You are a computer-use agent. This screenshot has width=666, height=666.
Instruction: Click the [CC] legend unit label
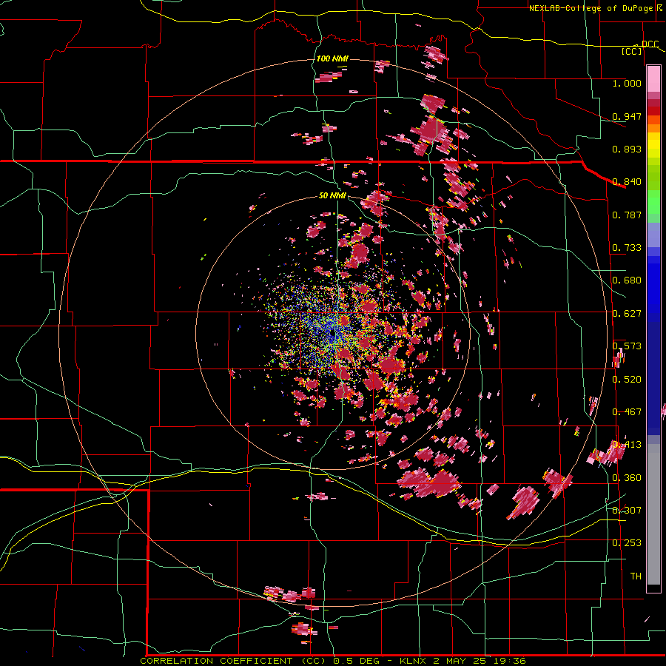point(632,51)
